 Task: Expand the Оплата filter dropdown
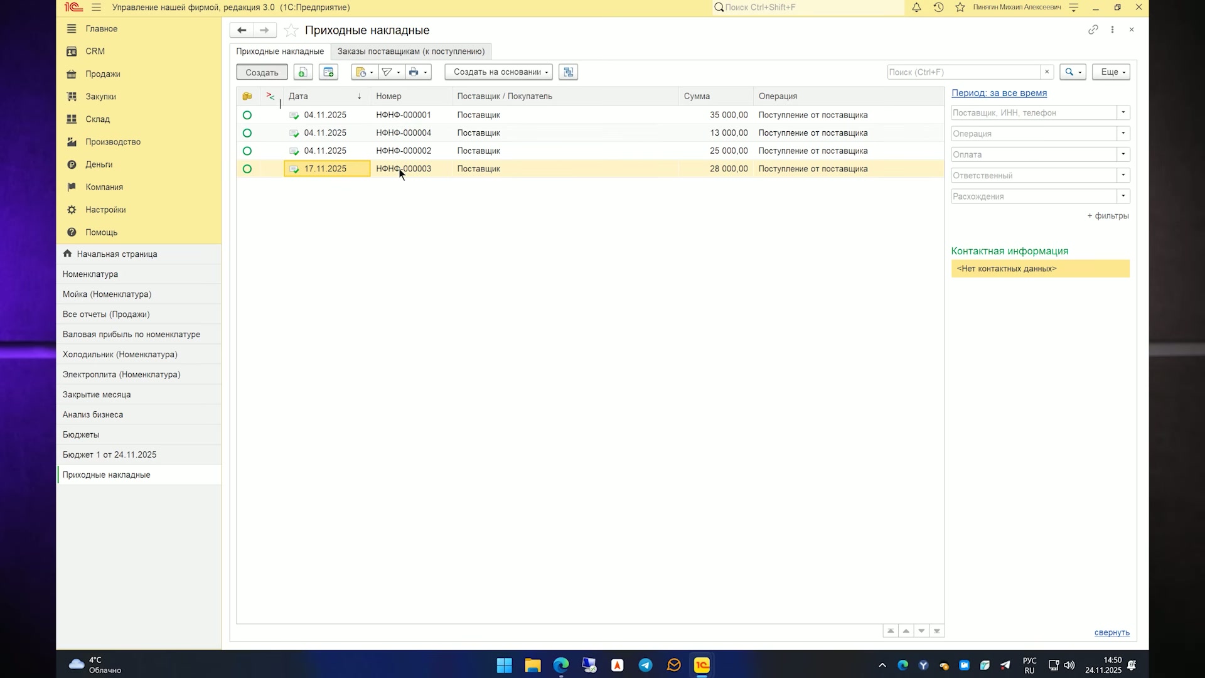1123,154
